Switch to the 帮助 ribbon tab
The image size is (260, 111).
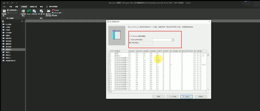pyautogui.click(x=41, y=7)
